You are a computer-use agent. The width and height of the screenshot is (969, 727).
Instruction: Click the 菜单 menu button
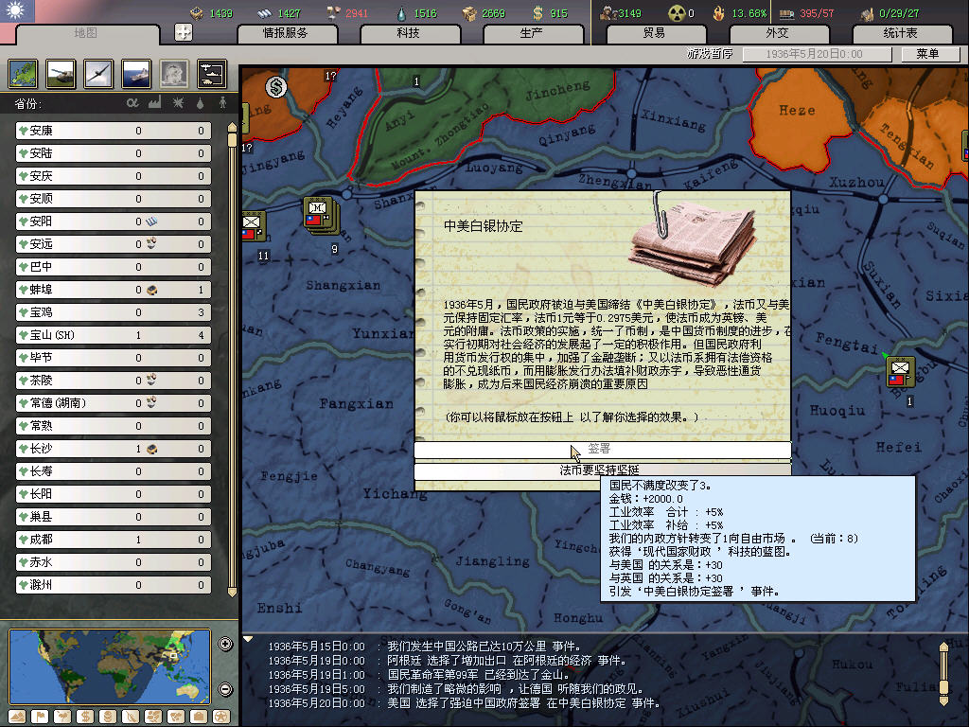click(929, 54)
